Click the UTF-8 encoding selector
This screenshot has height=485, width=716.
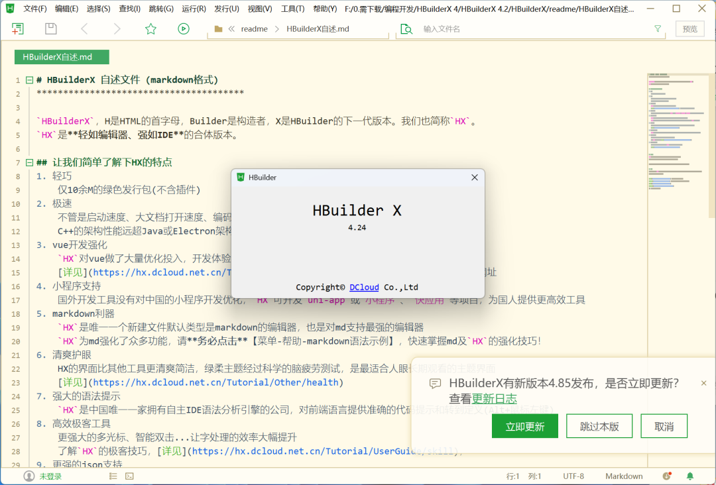[x=573, y=476]
